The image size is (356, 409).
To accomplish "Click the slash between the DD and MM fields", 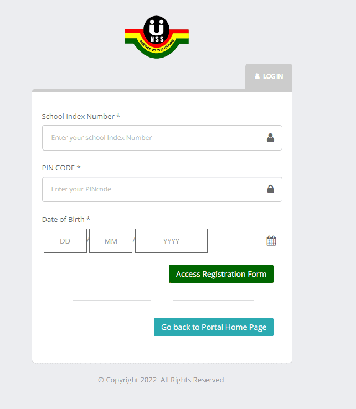I will pyautogui.click(x=88, y=240).
